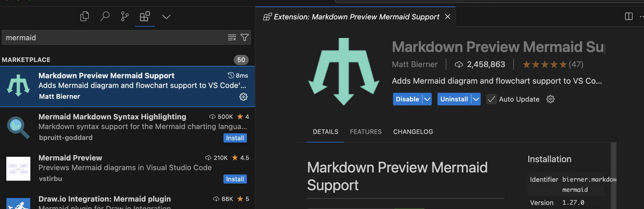
Task: Click the Matt Bierner publisher link
Action: pyautogui.click(x=415, y=65)
